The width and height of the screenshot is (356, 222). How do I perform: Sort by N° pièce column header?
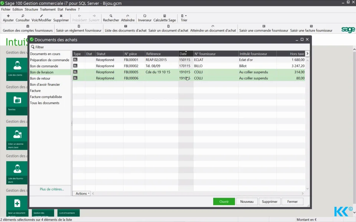(134, 54)
